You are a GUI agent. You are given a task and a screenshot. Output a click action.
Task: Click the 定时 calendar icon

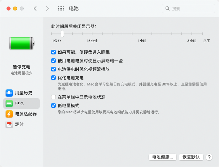click(x=9, y=124)
